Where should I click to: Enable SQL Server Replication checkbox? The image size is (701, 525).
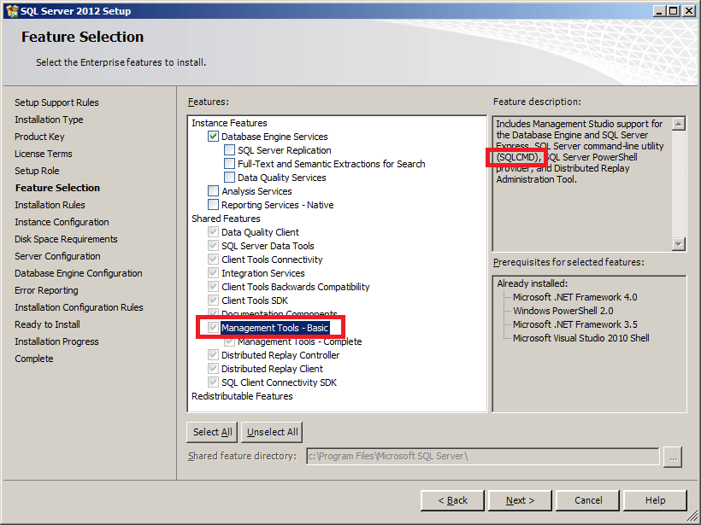click(229, 150)
